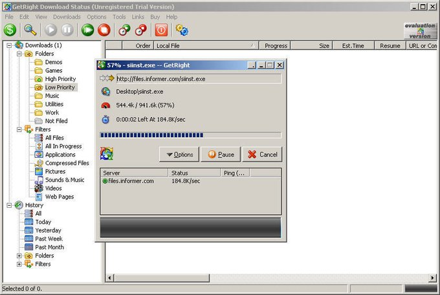Open the File menu

click(9, 17)
